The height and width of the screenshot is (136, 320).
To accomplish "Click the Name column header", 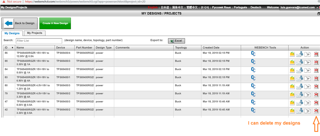I will pos(35,48).
